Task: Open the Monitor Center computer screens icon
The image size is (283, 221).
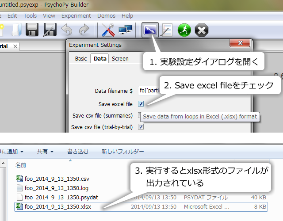Action: tap(126, 30)
